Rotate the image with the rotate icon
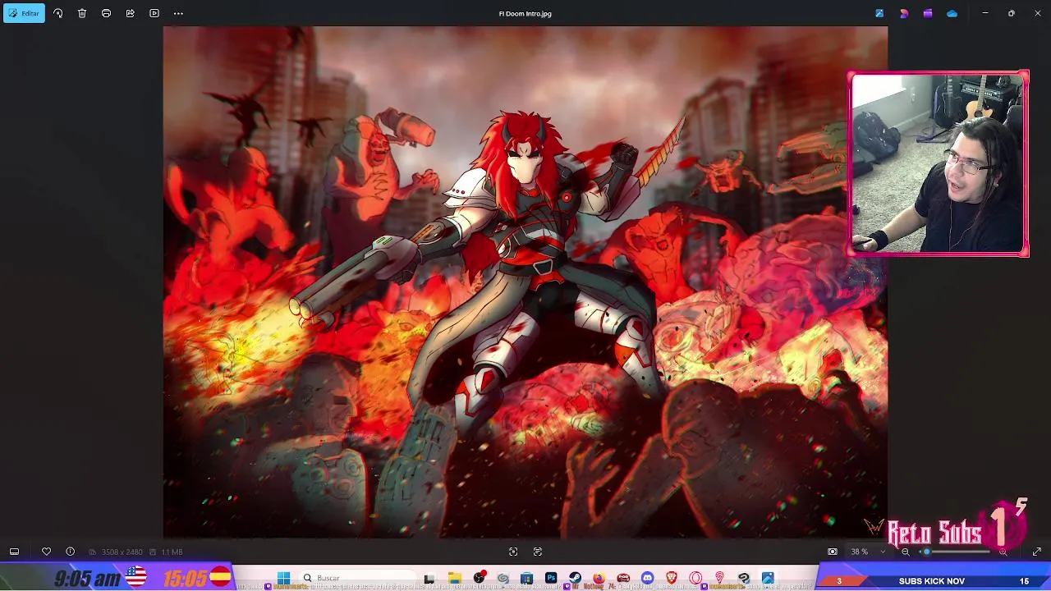The height and width of the screenshot is (591, 1051). click(57, 13)
